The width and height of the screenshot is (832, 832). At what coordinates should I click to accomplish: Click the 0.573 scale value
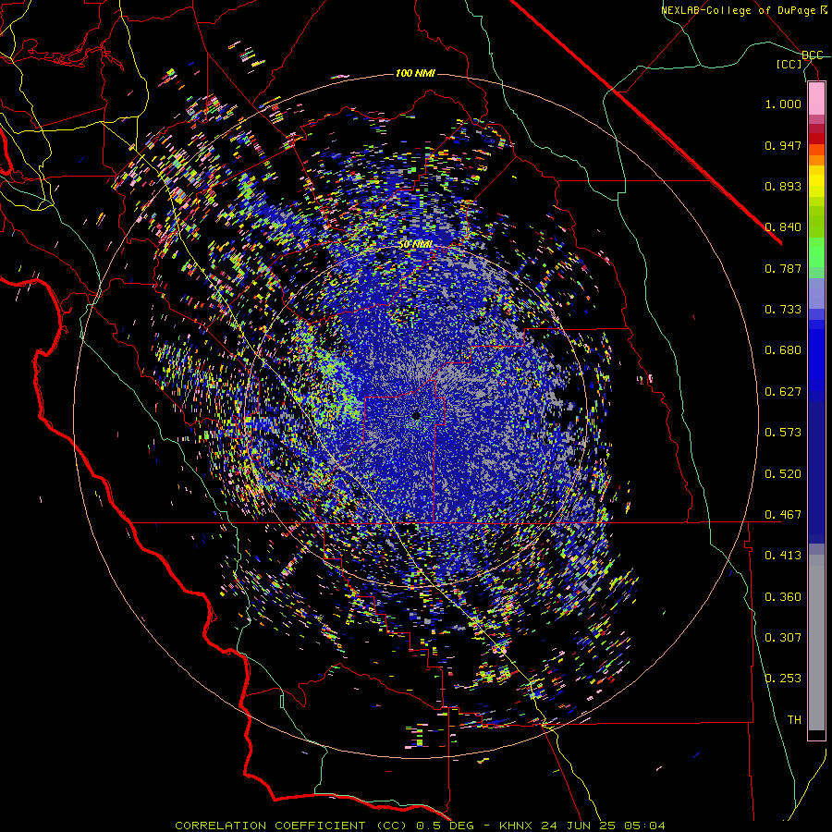click(x=783, y=433)
